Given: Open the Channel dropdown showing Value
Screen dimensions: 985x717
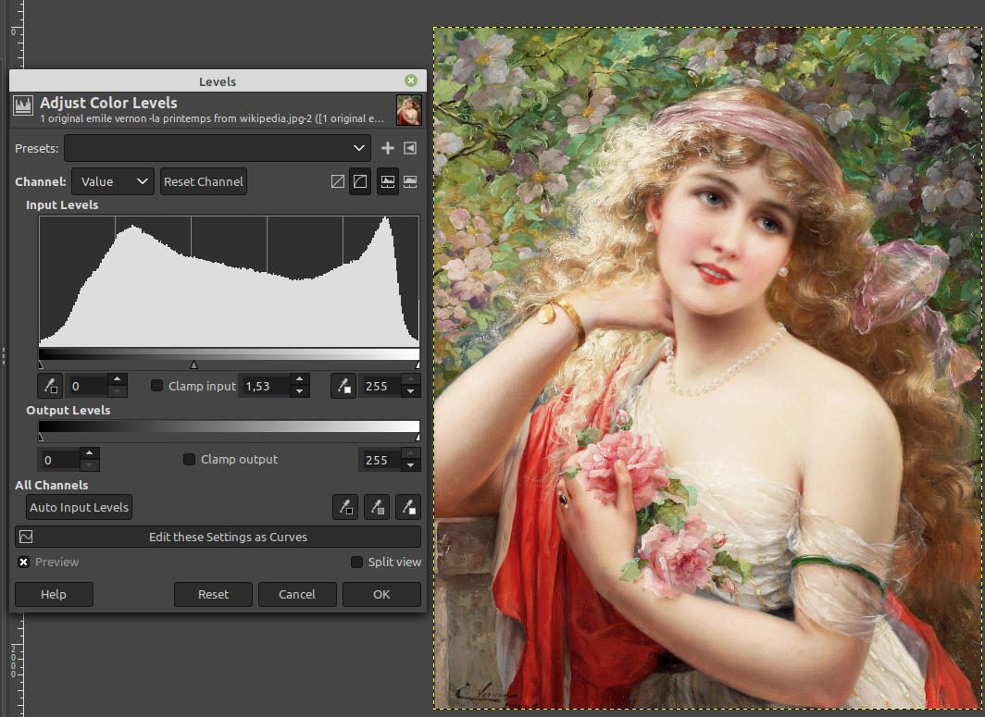Looking at the screenshot, I should 113,181.
